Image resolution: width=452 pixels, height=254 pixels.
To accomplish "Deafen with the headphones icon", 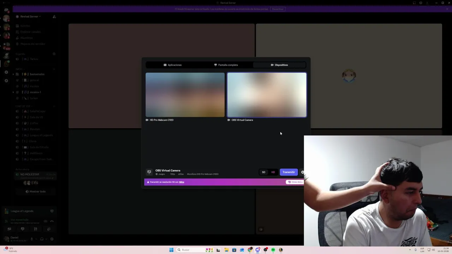I will point(42,239).
